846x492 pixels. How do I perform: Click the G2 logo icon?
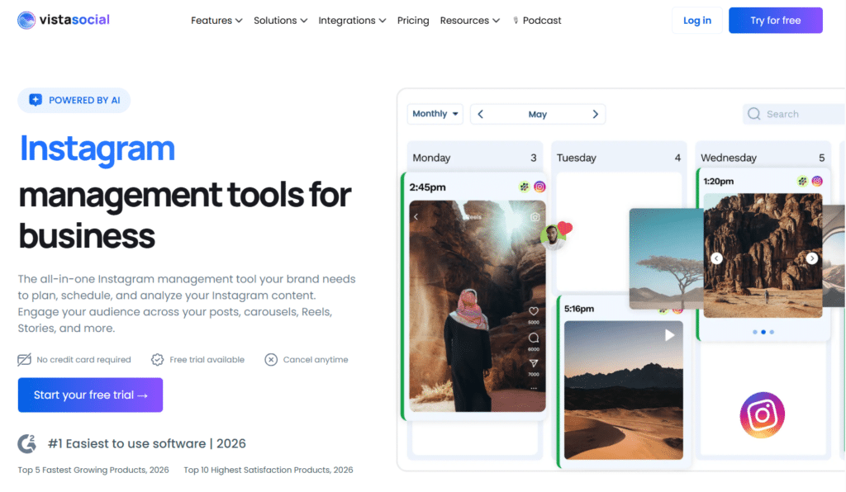[27, 443]
